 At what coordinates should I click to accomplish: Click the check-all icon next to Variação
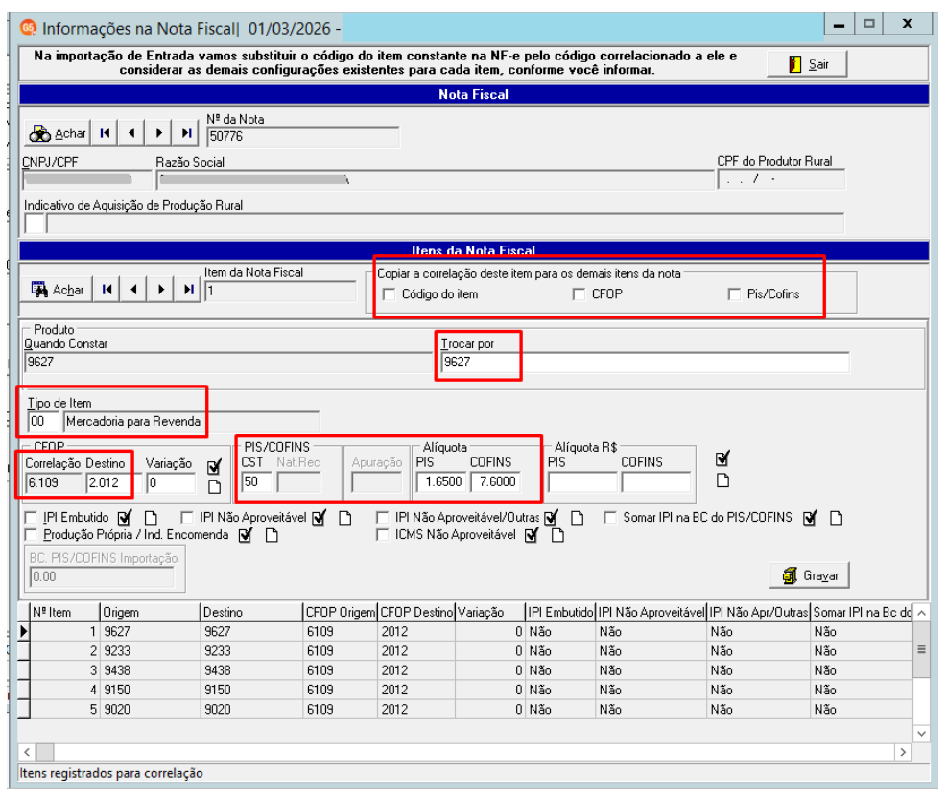coord(214,467)
